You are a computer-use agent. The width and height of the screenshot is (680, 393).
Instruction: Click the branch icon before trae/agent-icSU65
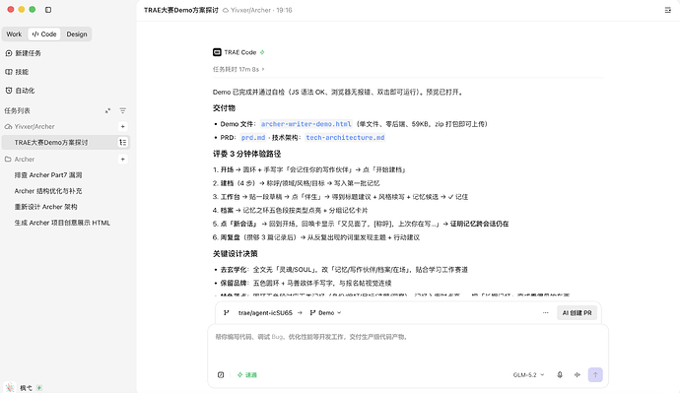226,313
